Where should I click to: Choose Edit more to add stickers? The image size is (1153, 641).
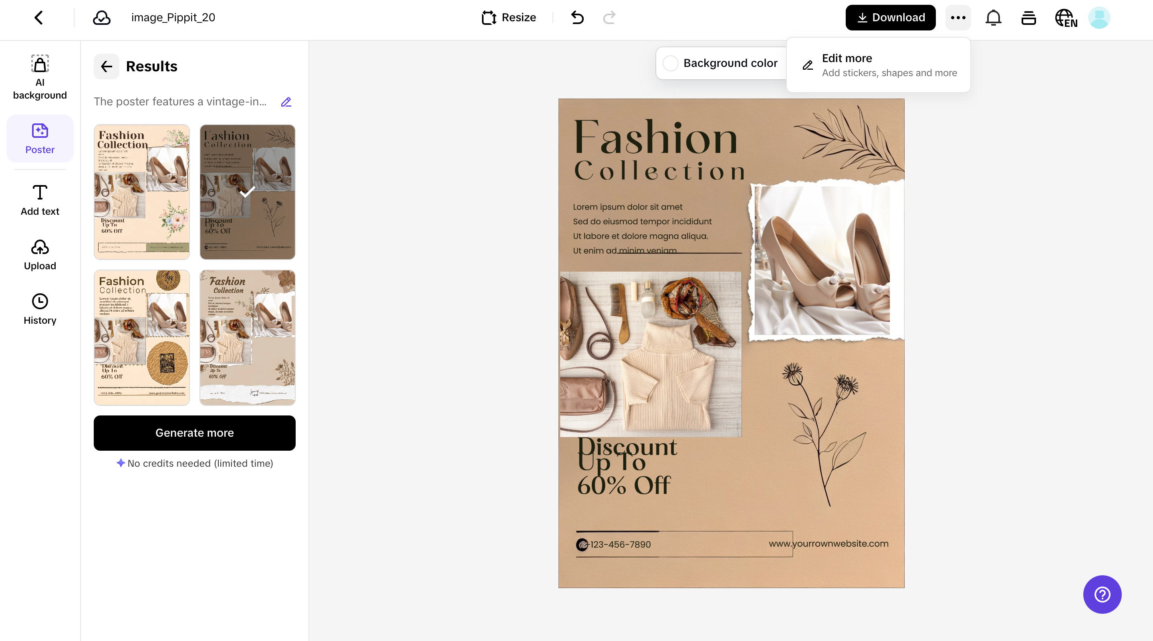tap(878, 65)
